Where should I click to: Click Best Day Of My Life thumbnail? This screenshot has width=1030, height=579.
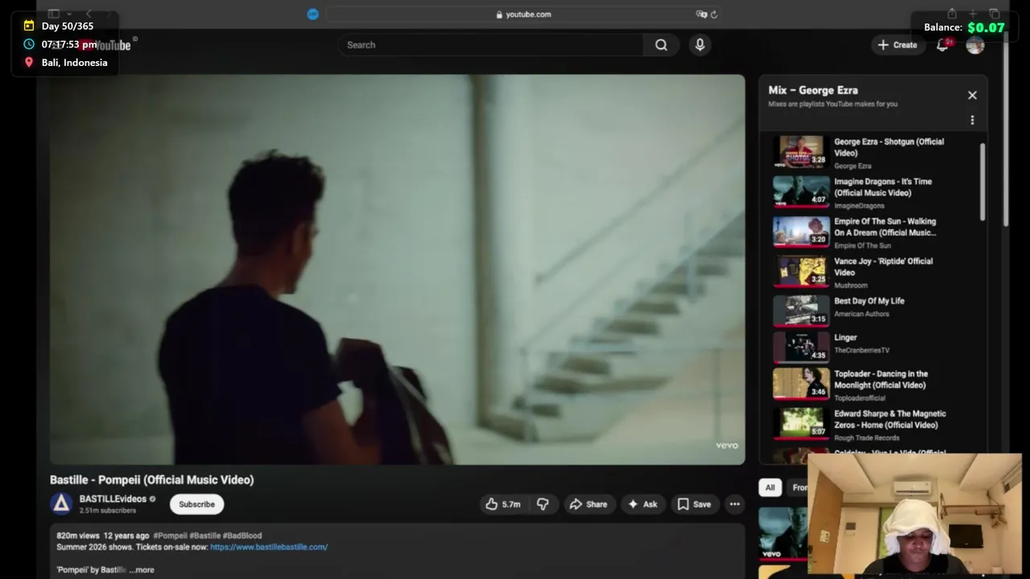click(801, 311)
